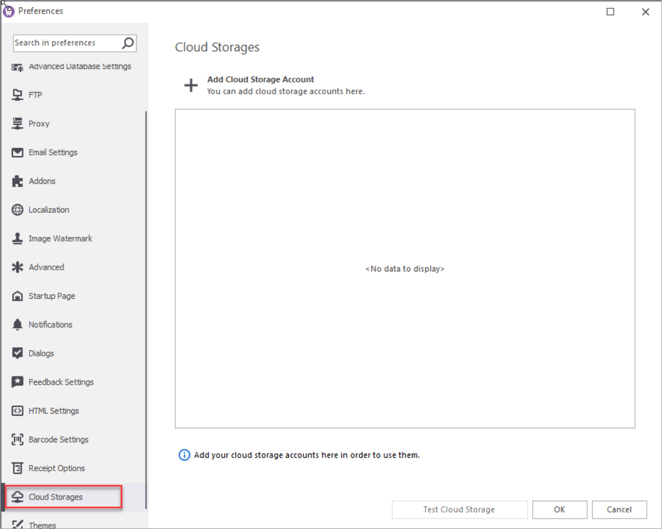This screenshot has height=529, width=662.
Task: Click the Image Watermark stamp icon
Action: 17,239
